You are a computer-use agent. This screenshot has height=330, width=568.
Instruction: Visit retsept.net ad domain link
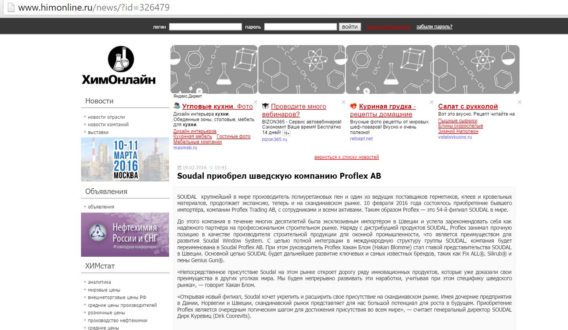point(361,139)
